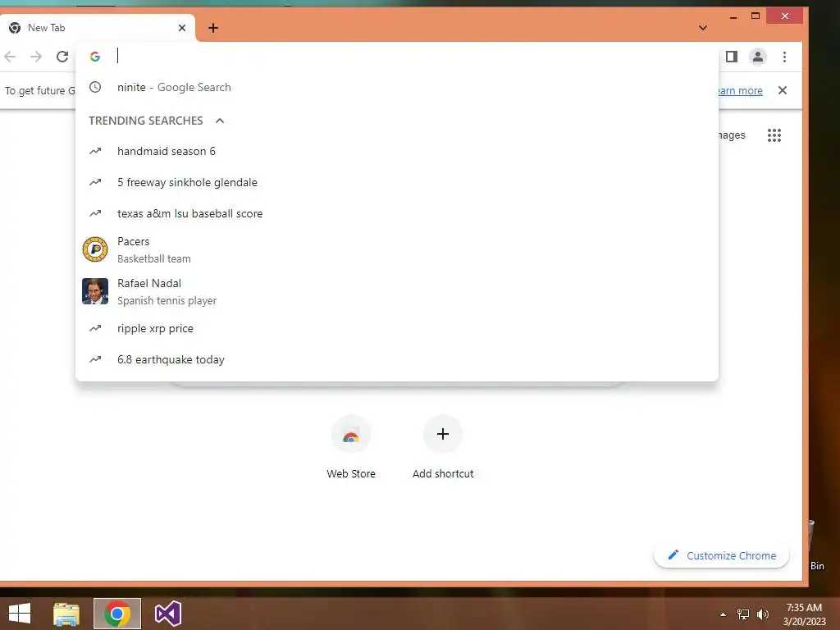Viewport: 840px width, 630px height.
Task: Choose 5 freeway sinkhole glendale suggestion
Action: 397,182
